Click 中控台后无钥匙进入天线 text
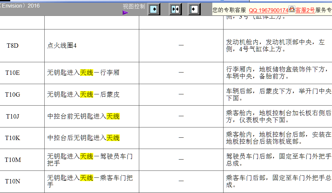The height and width of the screenshot is (193, 332). (83, 138)
